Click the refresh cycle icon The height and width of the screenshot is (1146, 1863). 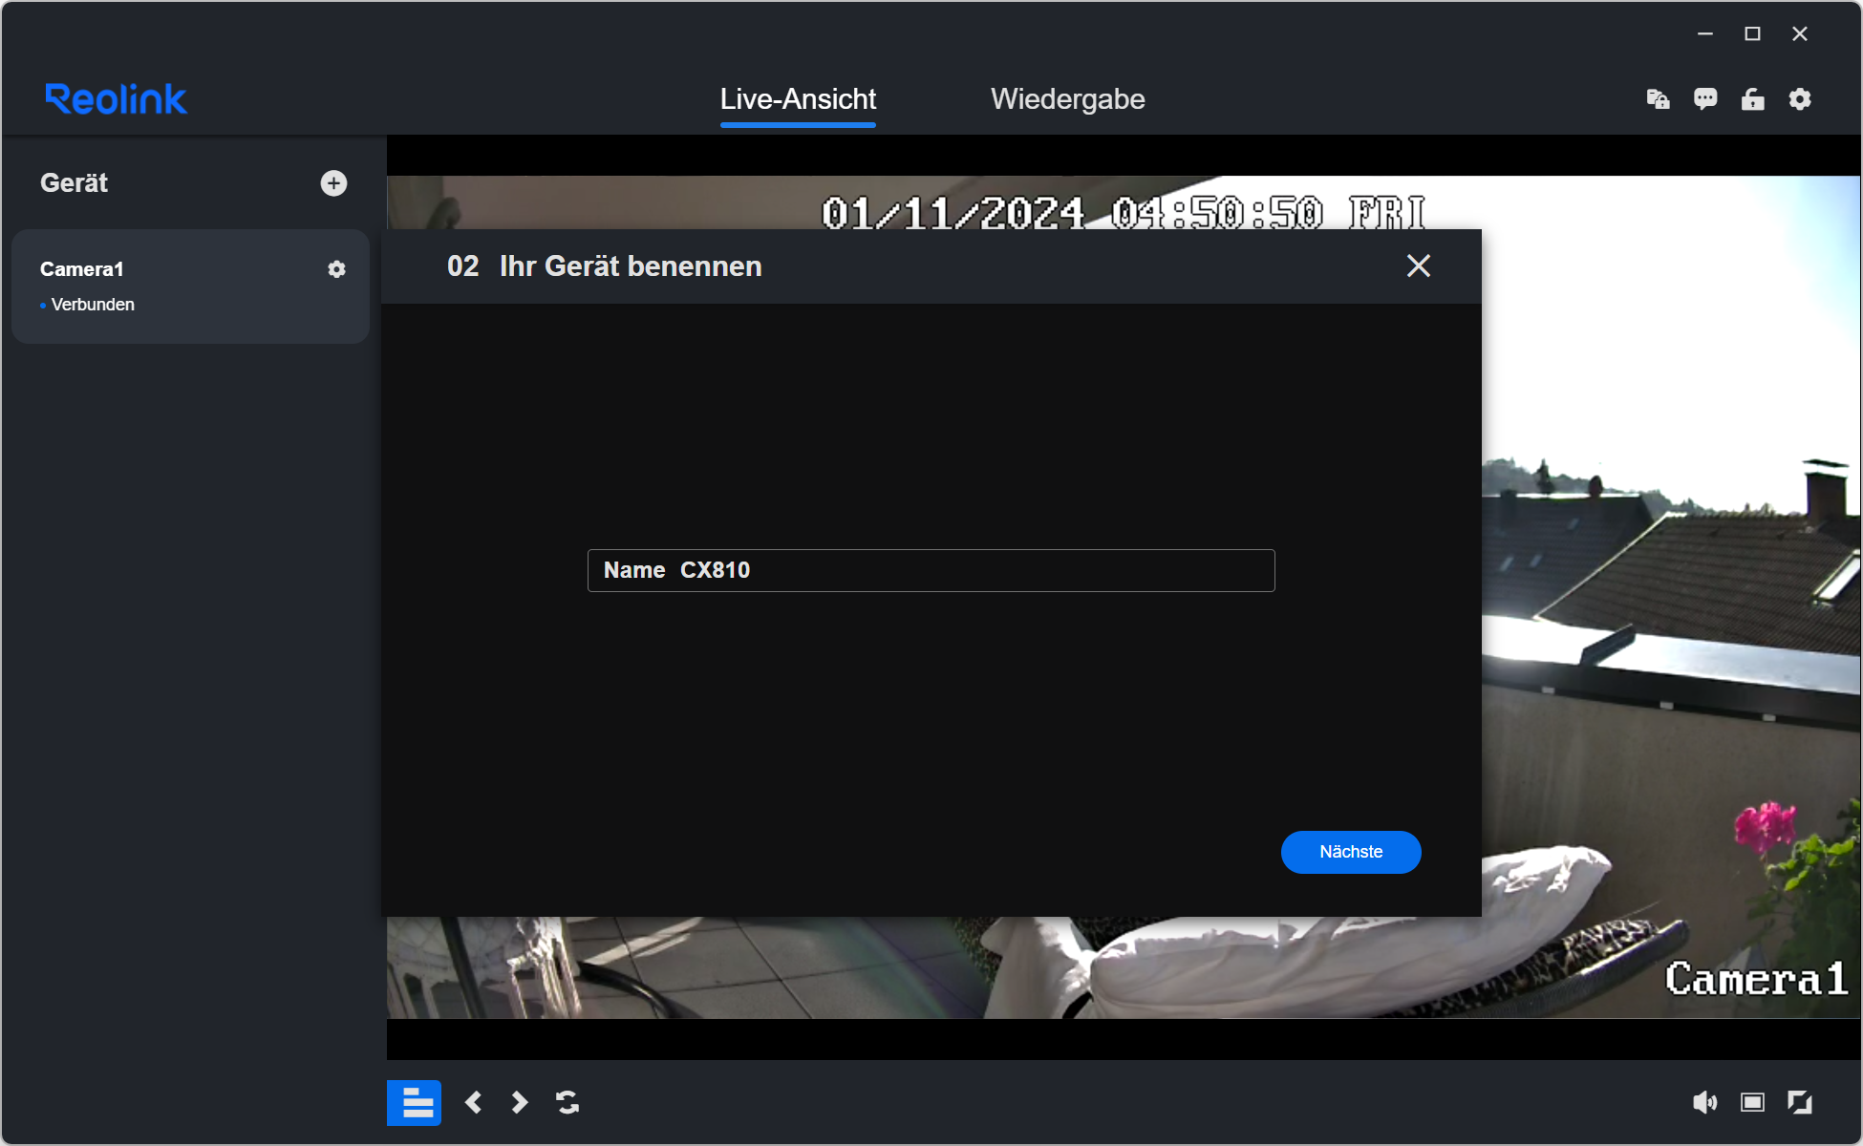567,1103
